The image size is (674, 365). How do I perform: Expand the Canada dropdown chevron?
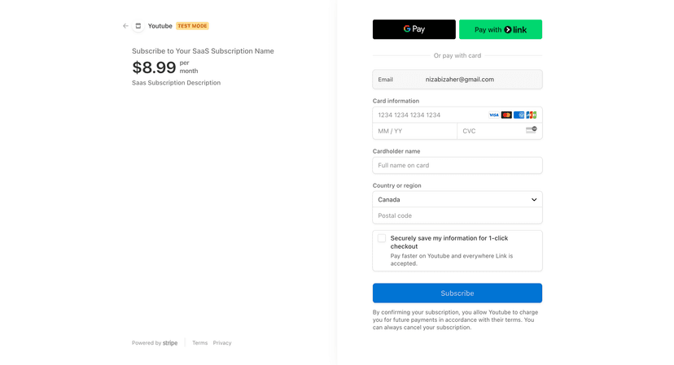click(x=534, y=200)
